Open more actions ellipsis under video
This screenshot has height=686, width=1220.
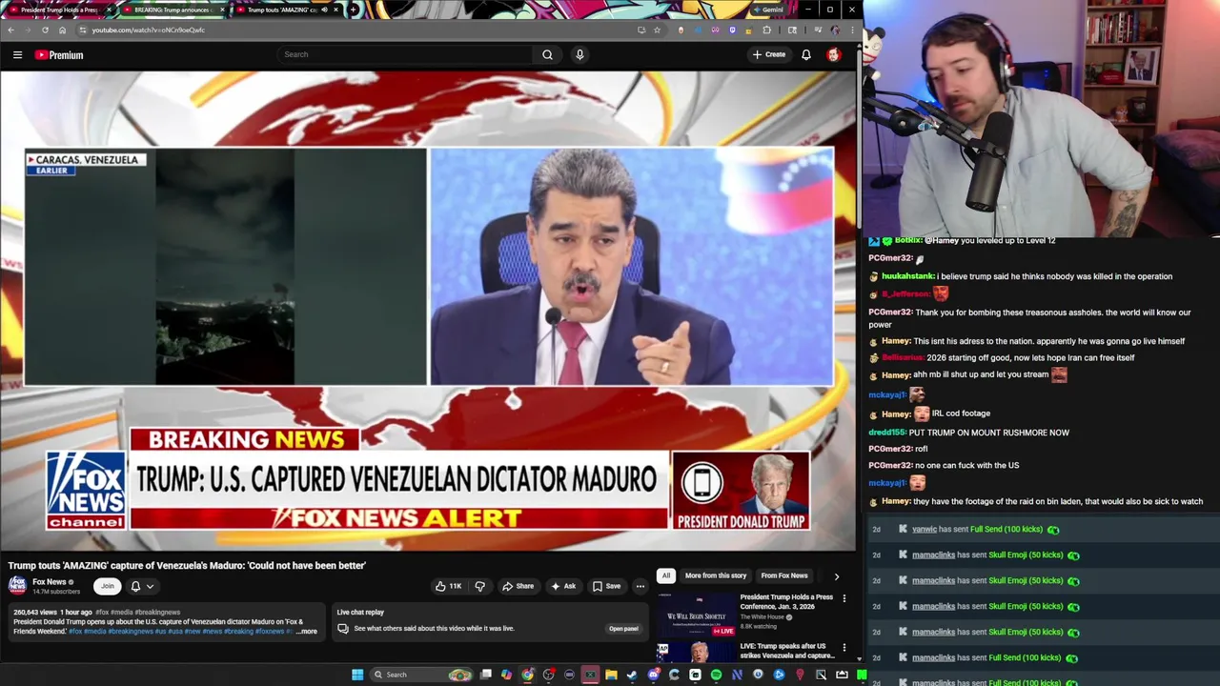pos(640,586)
